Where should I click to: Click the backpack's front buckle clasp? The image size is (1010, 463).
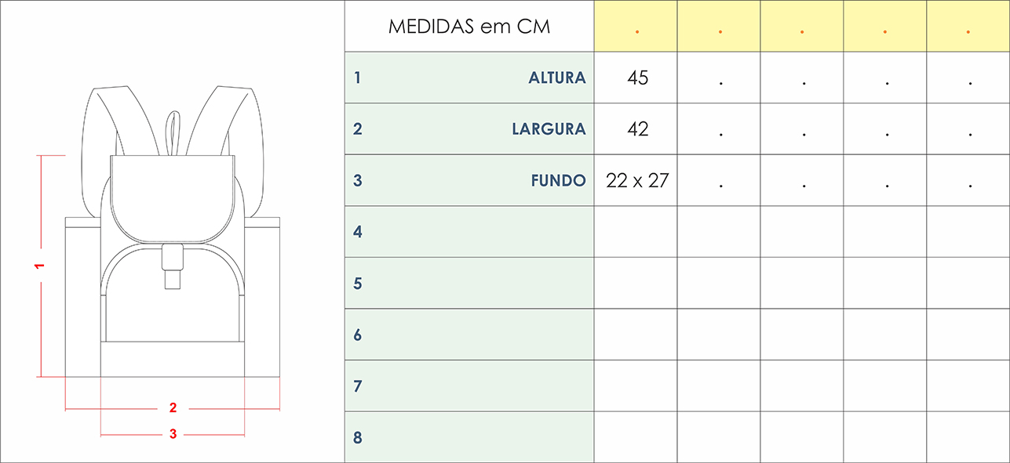(x=173, y=266)
